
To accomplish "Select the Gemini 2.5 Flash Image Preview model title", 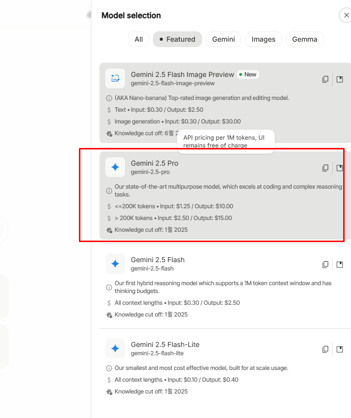I will point(182,74).
